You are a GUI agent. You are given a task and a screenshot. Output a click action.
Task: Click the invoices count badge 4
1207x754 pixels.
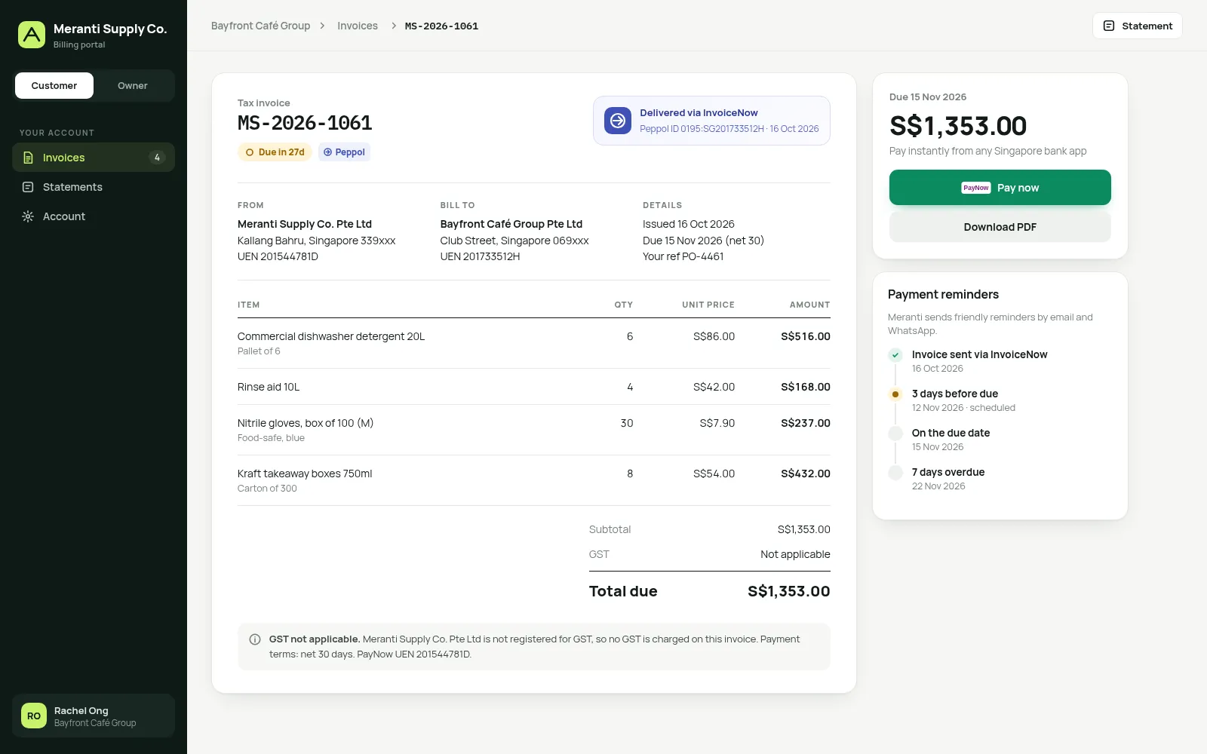click(x=157, y=158)
